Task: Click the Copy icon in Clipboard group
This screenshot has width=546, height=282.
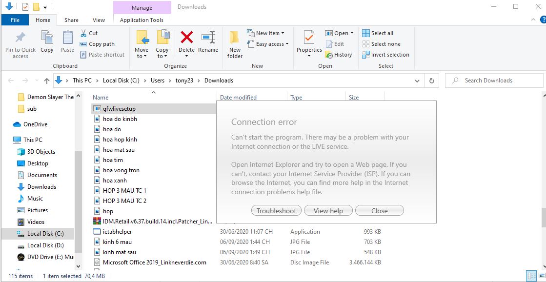Action: 47,38
